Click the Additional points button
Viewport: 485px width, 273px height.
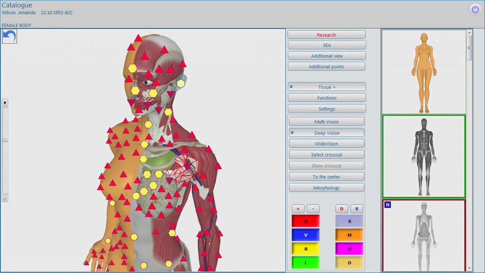[x=326, y=66]
